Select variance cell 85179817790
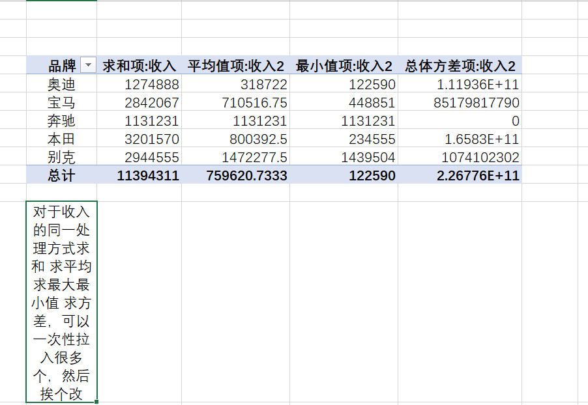Image resolution: width=588 pixels, height=405 pixels. tap(460, 102)
